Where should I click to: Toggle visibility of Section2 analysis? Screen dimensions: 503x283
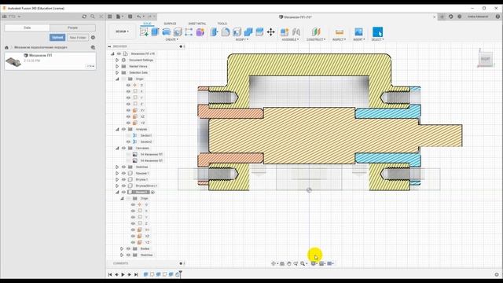click(x=128, y=141)
